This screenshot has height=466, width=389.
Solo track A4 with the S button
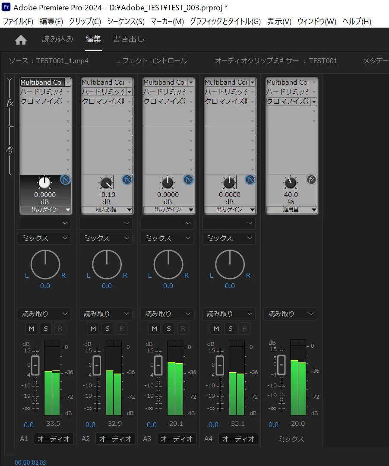[230, 329]
